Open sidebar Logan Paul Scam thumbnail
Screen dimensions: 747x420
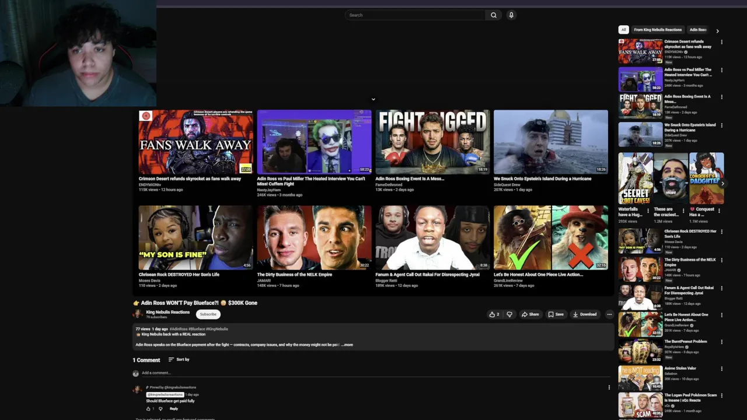(x=640, y=405)
